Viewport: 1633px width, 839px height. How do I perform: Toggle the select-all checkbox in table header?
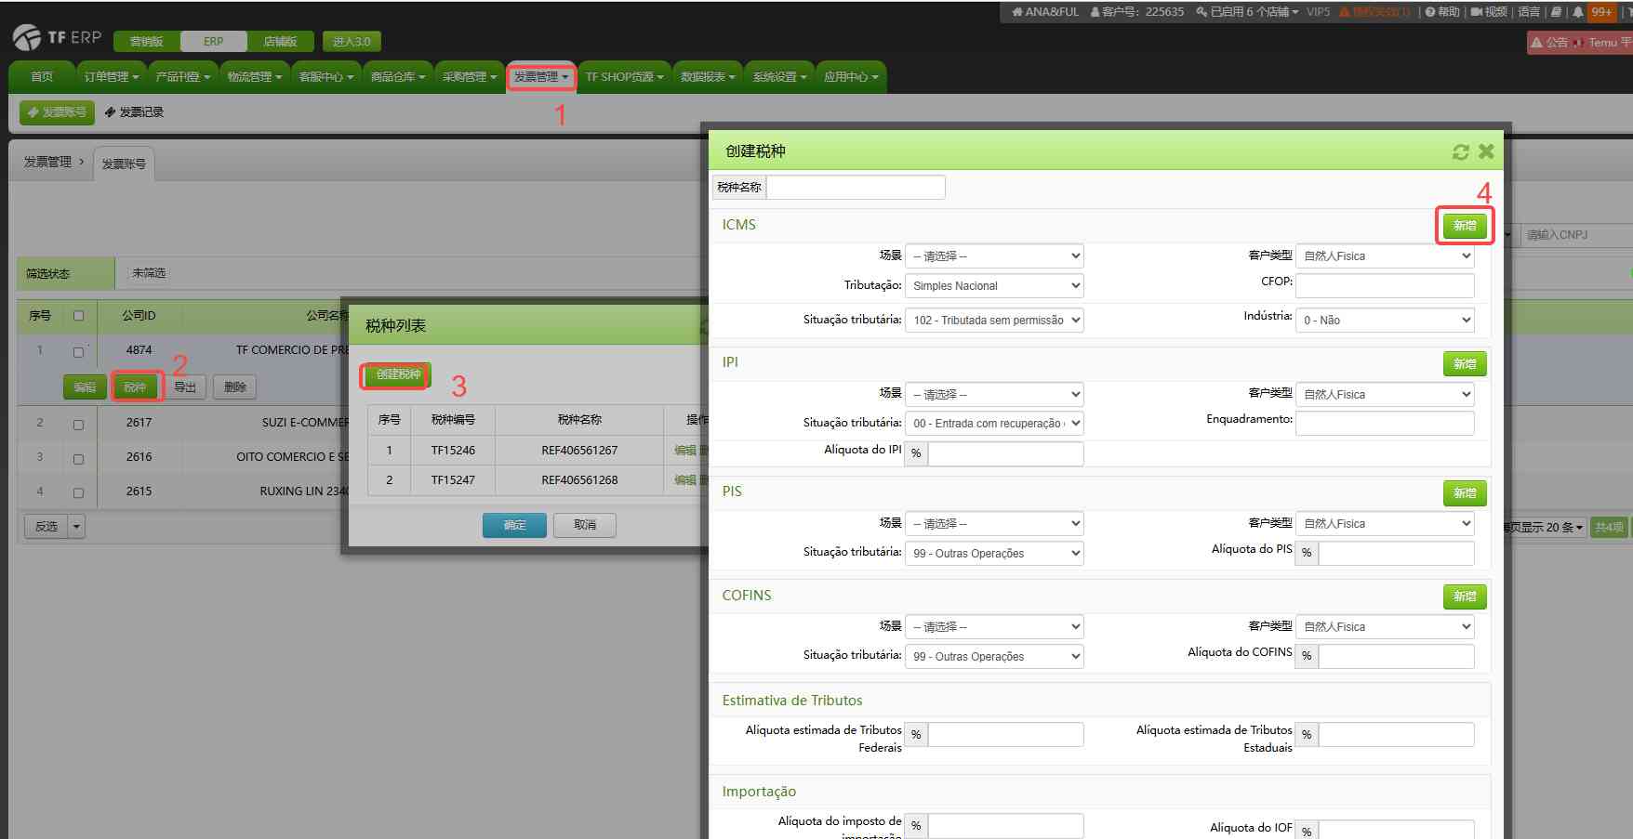[x=78, y=316]
